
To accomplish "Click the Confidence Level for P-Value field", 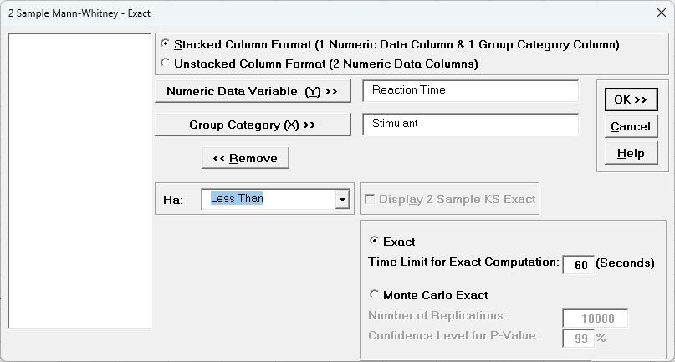I will click(x=578, y=338).
